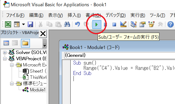
Task: Close the Project panel with X
Action: click(x=43, y=33)
